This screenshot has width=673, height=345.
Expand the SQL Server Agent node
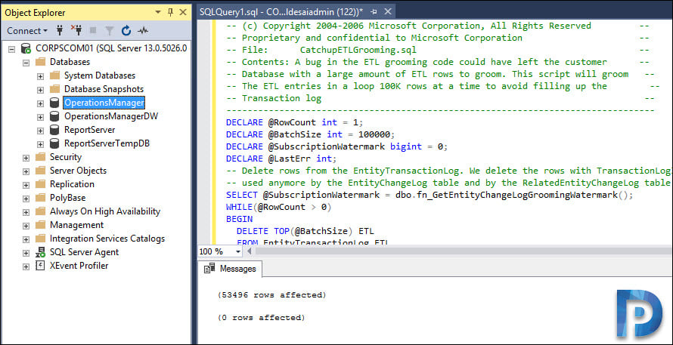point(26,253)
